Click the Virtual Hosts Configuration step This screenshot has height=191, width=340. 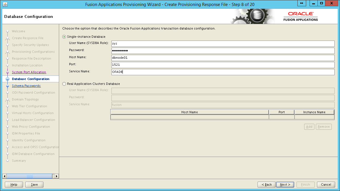(x=32, y=113)
